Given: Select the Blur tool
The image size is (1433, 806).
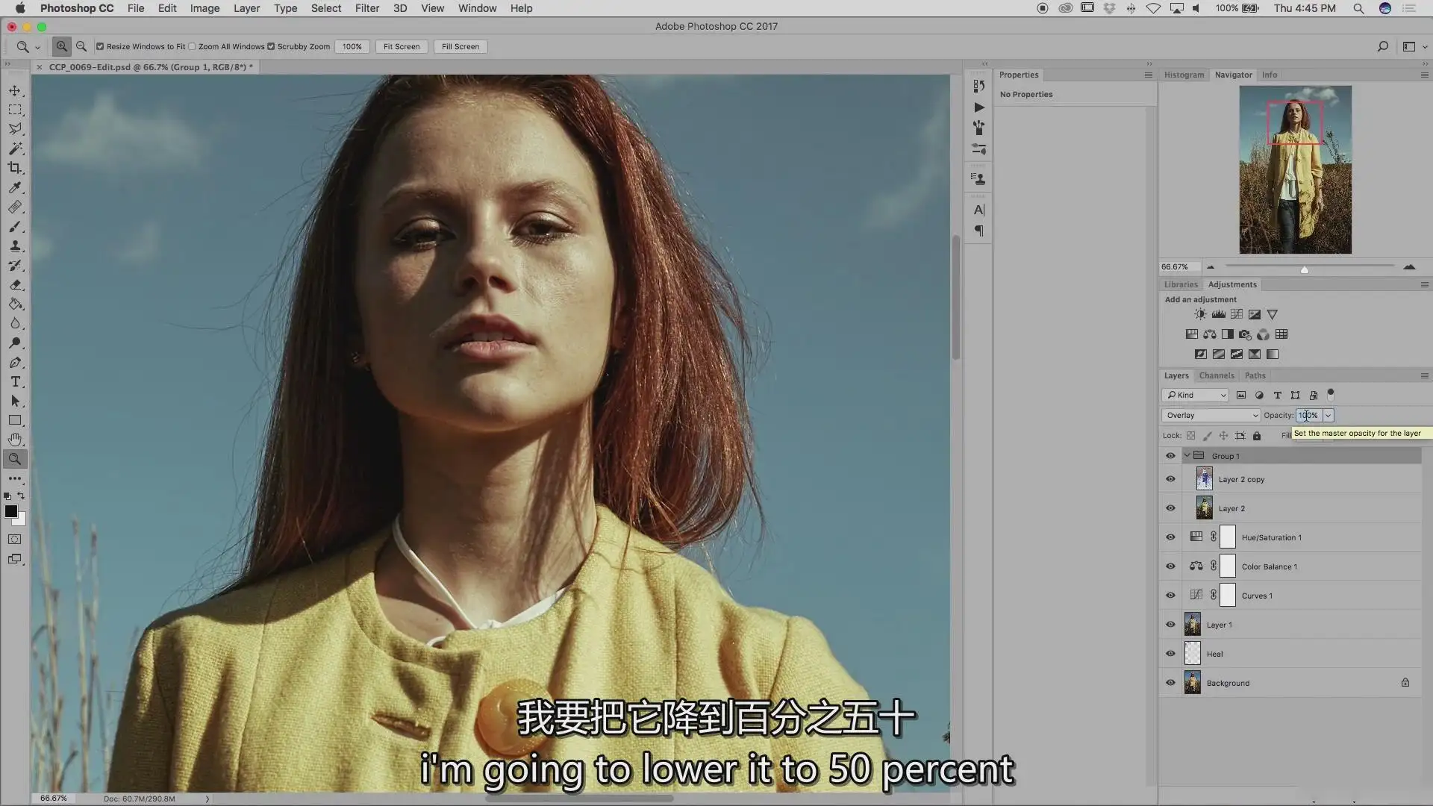Looking at the screenshot, I should (x=15, y=323).
